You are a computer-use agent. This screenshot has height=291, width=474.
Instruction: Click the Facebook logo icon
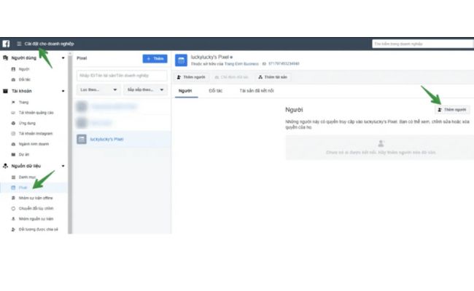(x=6, y=44)
